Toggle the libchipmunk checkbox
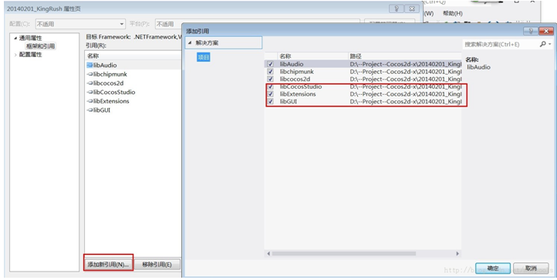 pyautogui.click(x=271, y=72)
